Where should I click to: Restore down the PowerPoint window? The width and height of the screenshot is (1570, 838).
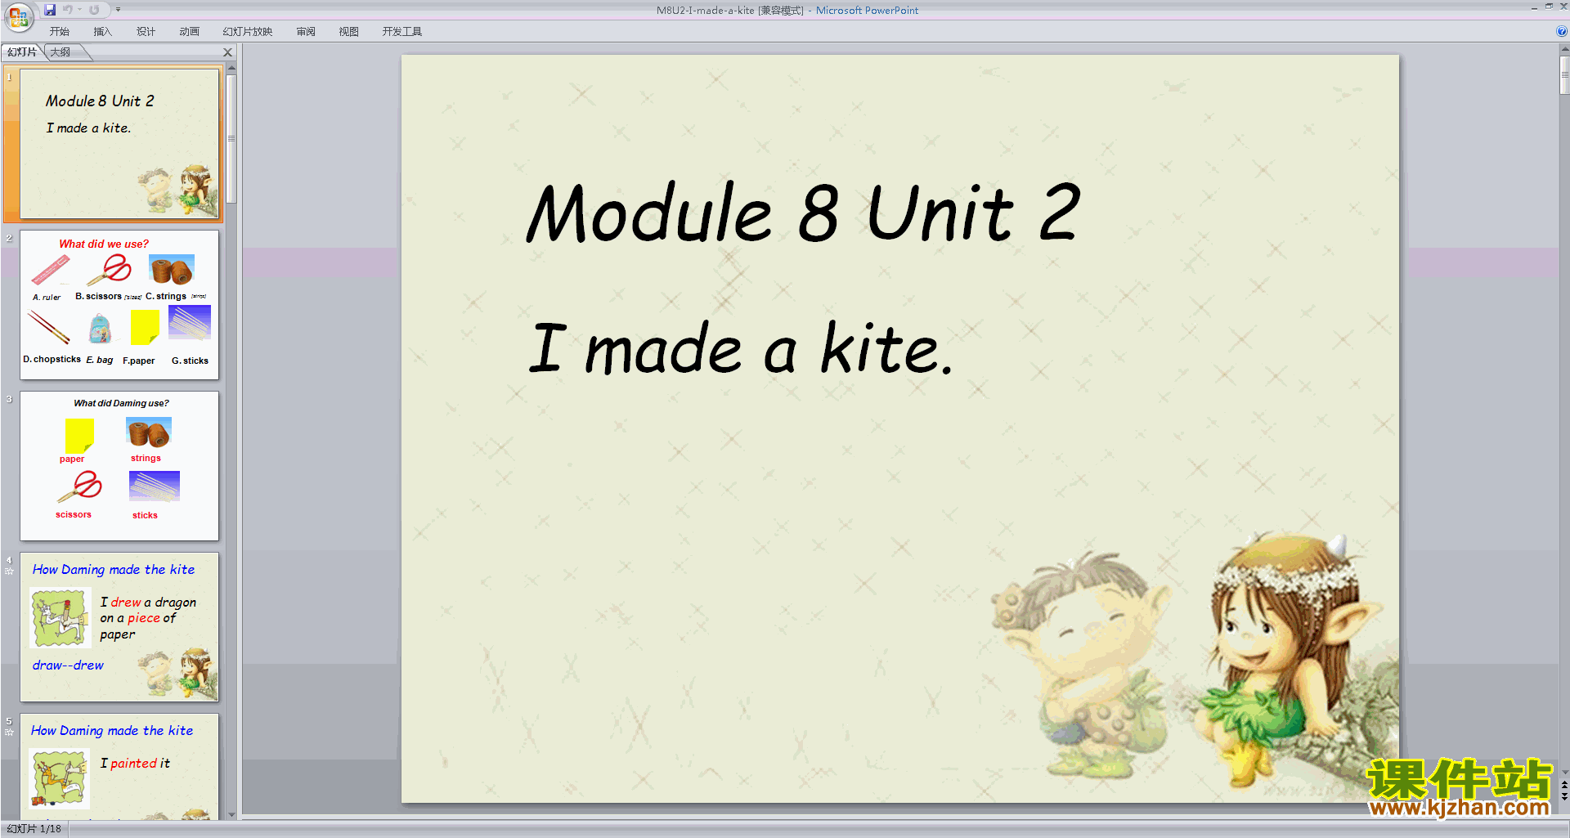coord(1549,7)
